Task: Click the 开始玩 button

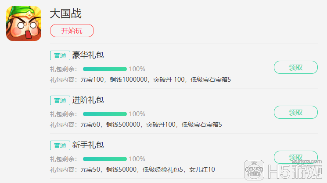Action: pos(72,31)
